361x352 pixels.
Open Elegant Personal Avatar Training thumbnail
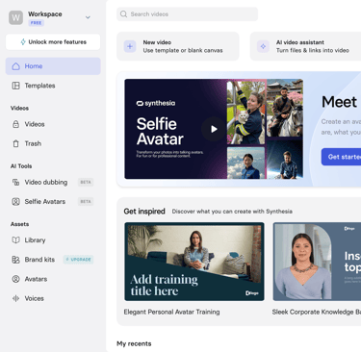click(x=194, y=262)
